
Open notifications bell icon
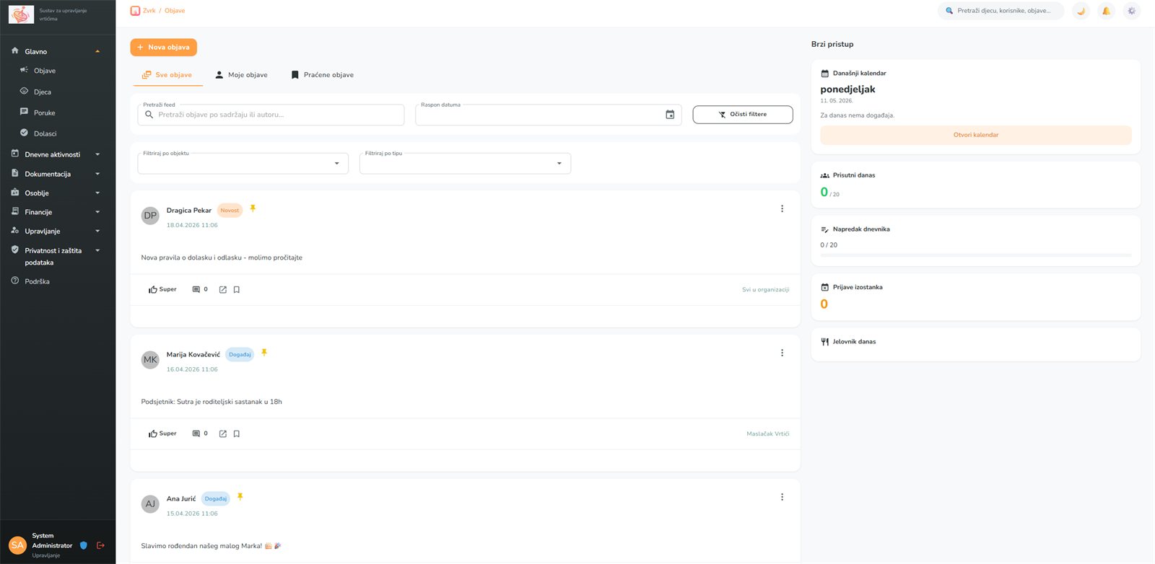[1106, 11]
